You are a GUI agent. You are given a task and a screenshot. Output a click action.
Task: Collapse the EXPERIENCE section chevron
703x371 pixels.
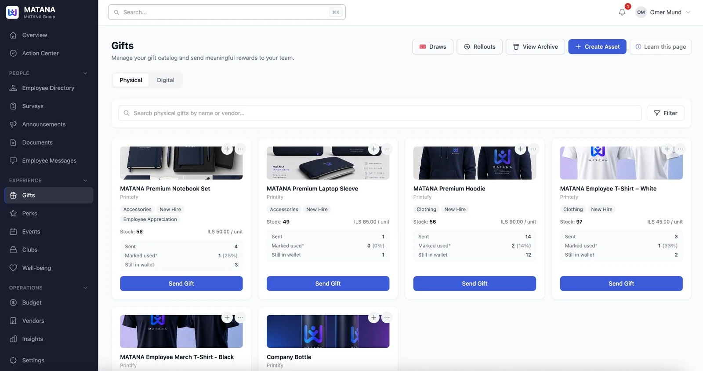(x=85, y=180)
